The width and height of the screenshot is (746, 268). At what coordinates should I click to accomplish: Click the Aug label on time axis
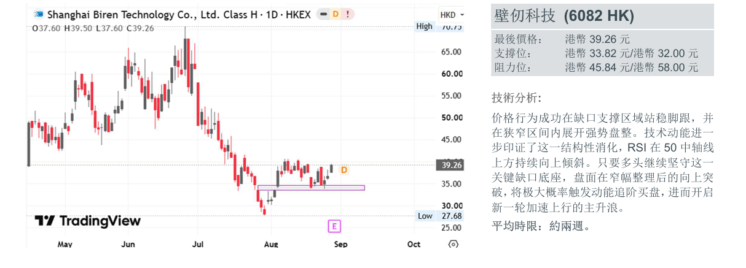pyautogui.click(x=271, y=244)
